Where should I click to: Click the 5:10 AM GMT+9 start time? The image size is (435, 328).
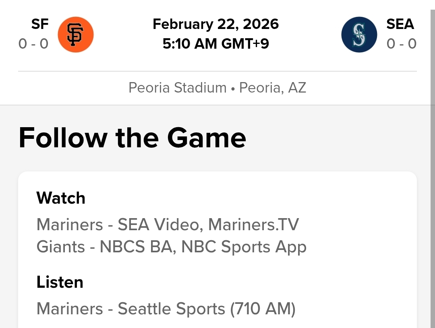pyautogui.click(x=216, y=43)
